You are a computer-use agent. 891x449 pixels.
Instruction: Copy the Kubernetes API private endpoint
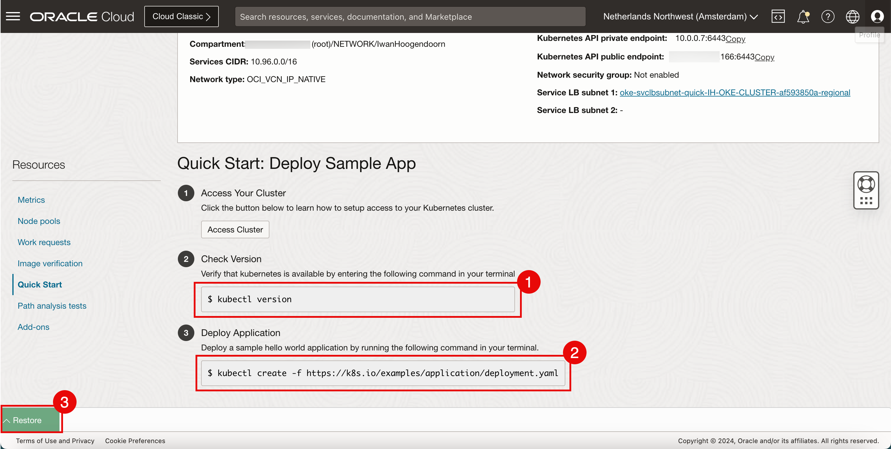click(735, 39)
